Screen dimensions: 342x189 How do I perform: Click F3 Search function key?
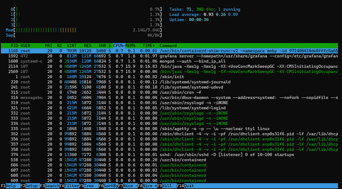click(52, 186)
